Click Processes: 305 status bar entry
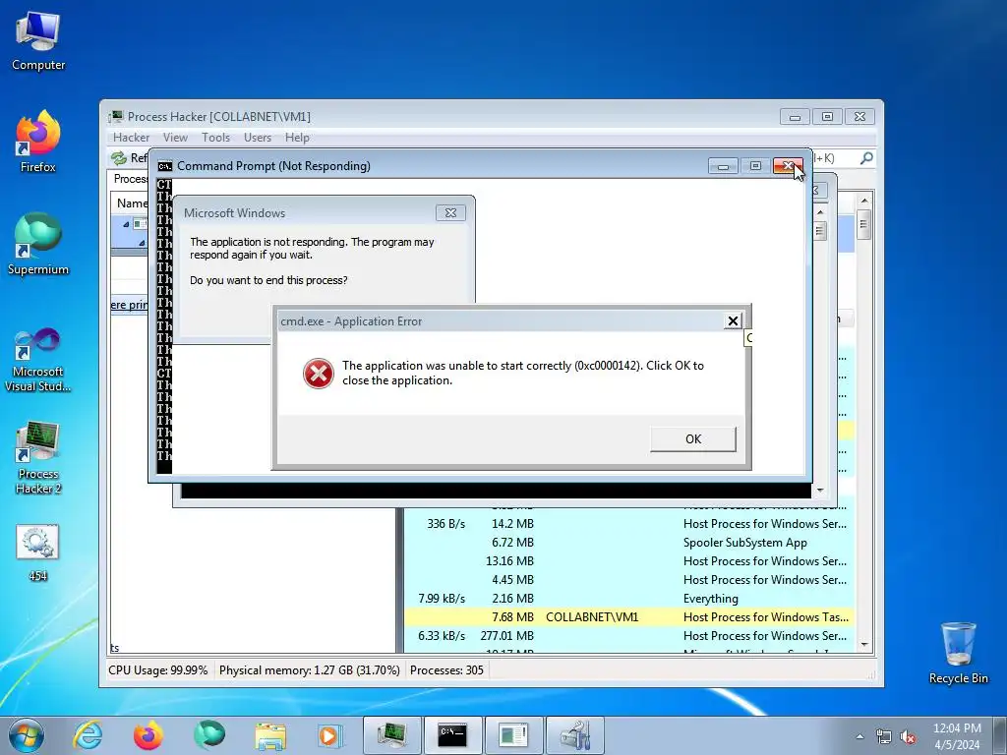This screenshot has width=1007, height=755. pyautogui.click(x=447, y=670)
